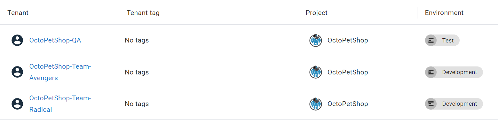
Task: Select the Development chip in Radical row
Action: coord(454,104)
